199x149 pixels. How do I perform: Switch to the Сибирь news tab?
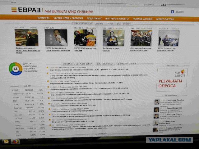(99, 24)
